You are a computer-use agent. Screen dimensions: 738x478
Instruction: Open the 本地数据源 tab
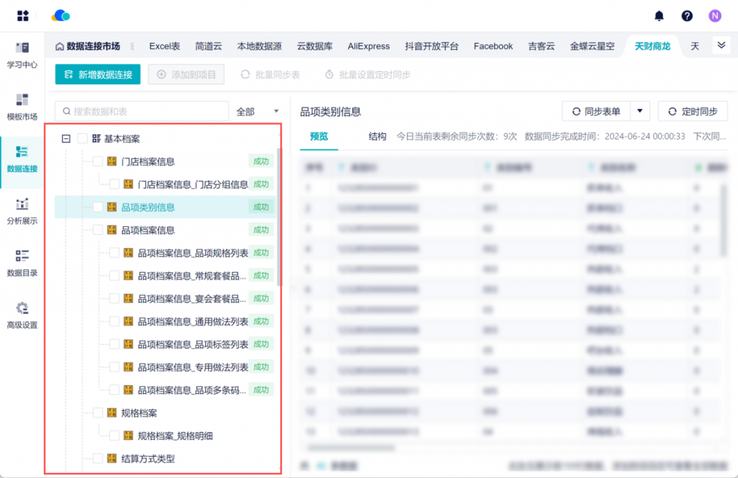(259, 46)
